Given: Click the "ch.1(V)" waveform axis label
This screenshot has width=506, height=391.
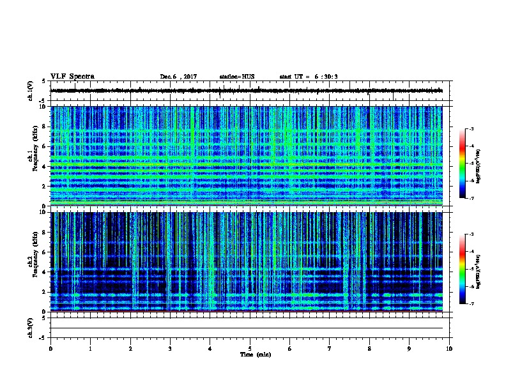Looking at the screenshot, I should pyautogui.click(x=31, y=91).
